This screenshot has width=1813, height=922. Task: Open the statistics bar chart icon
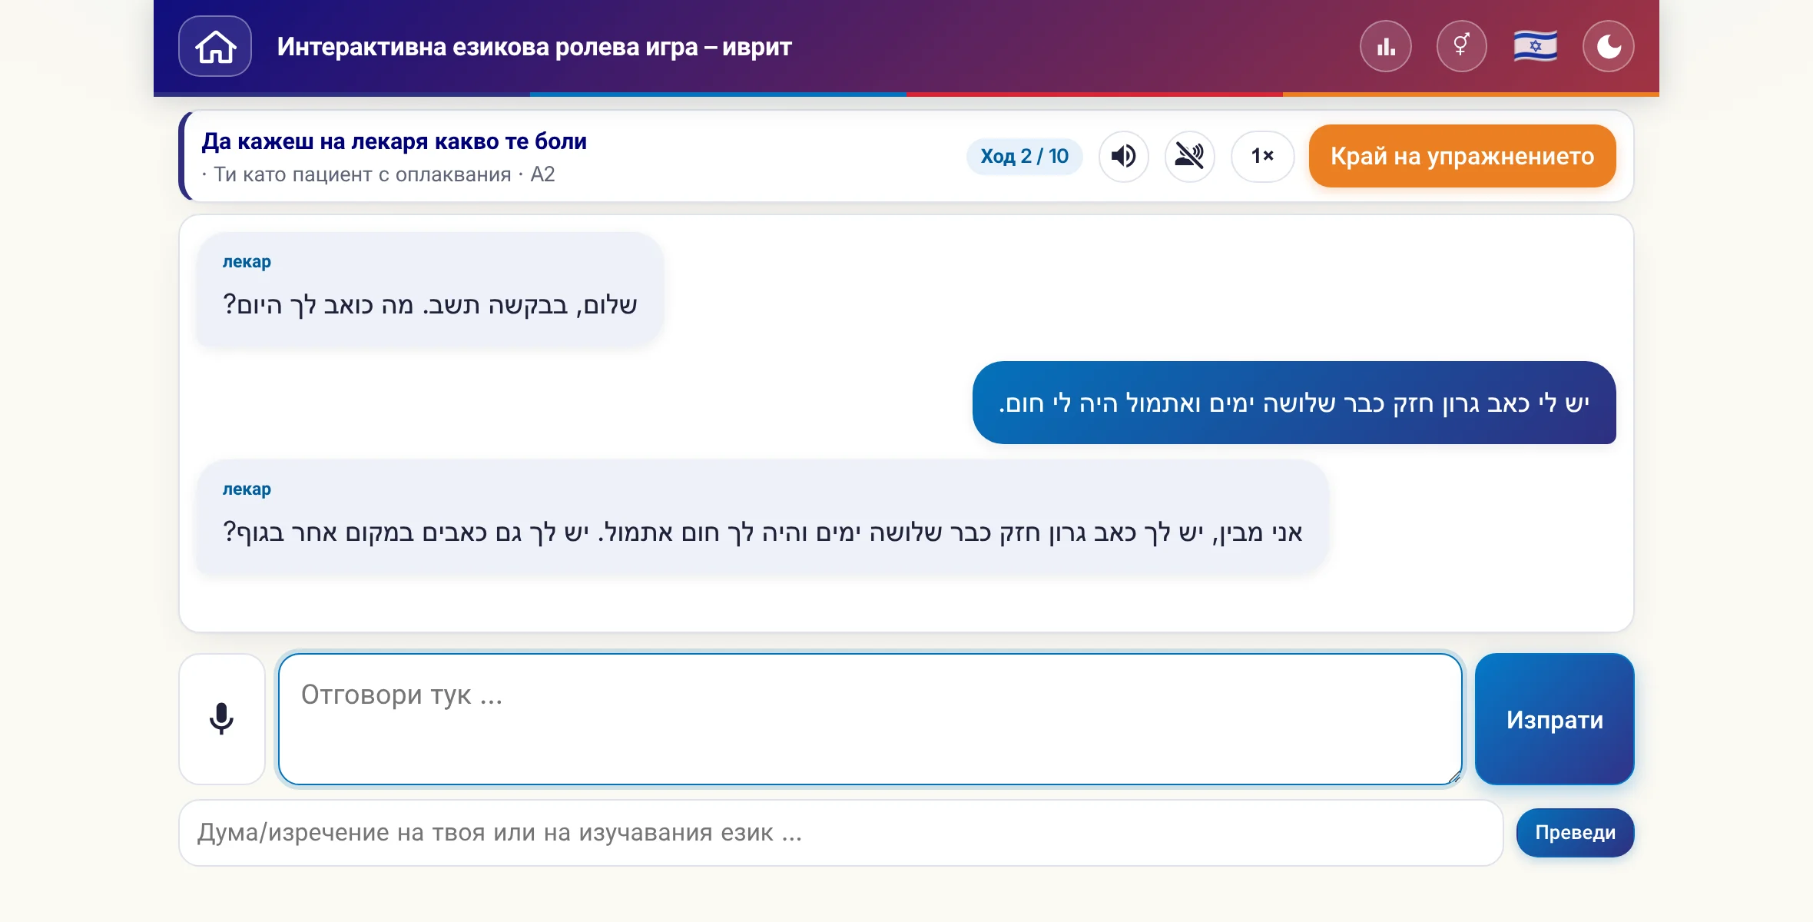1386,46
